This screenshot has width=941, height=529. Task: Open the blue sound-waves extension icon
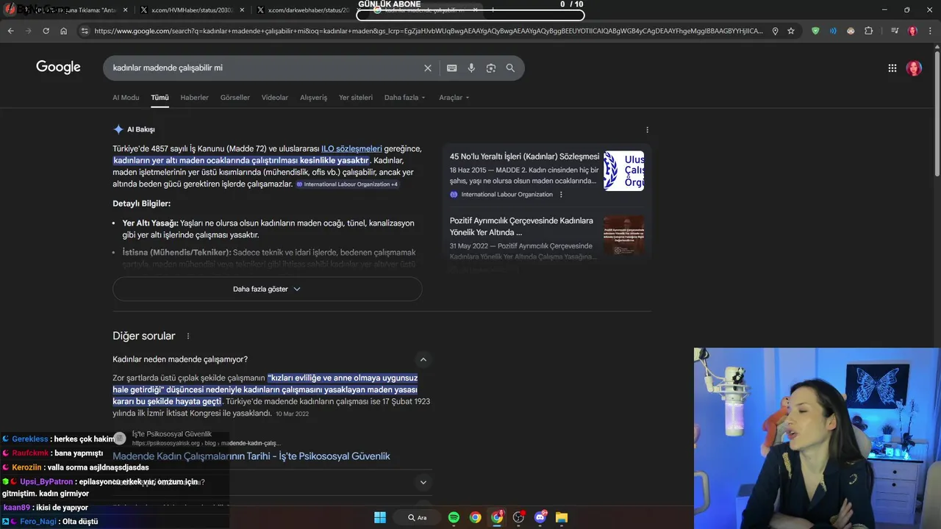[x=833, y=31]
